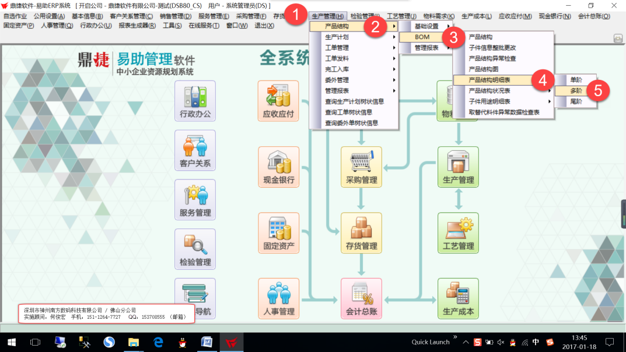Choose the 单阶 option
626x352 pixels.
pyautogui.click(x=576, y=80)
